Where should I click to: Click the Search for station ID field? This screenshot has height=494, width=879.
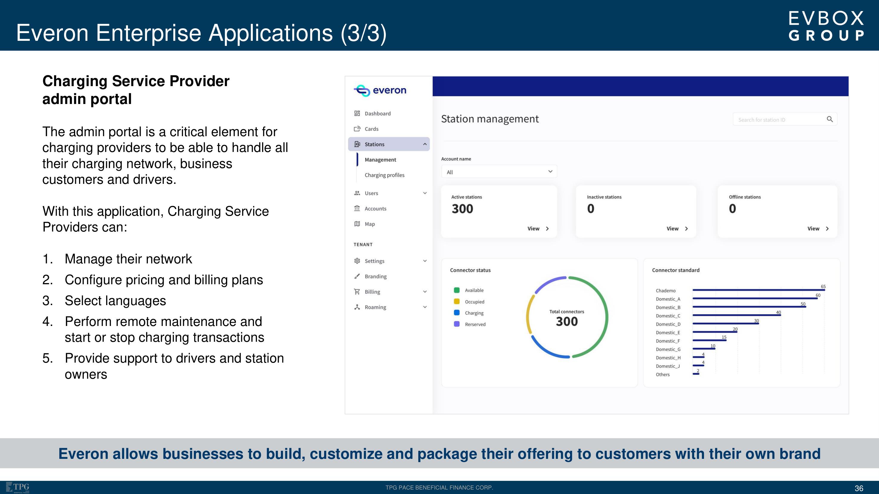tap(785, 119)
